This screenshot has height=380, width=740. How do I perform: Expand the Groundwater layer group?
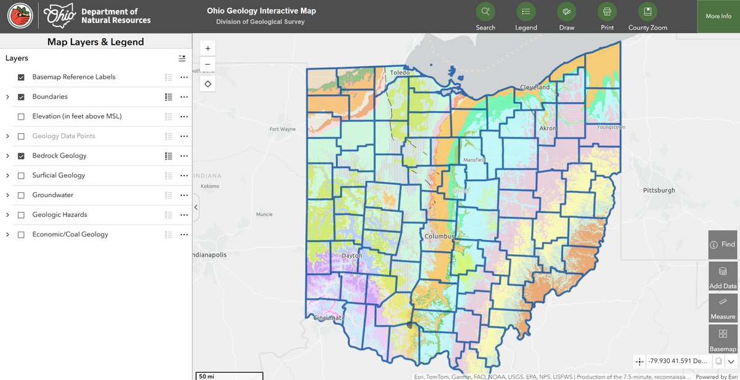7,195
